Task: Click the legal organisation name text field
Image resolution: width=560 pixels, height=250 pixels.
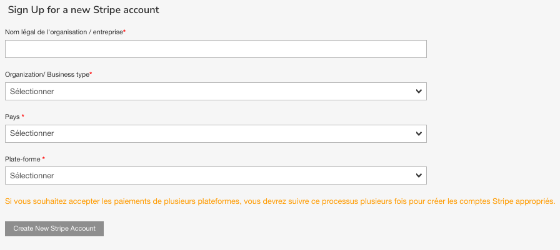Action: 216,49
